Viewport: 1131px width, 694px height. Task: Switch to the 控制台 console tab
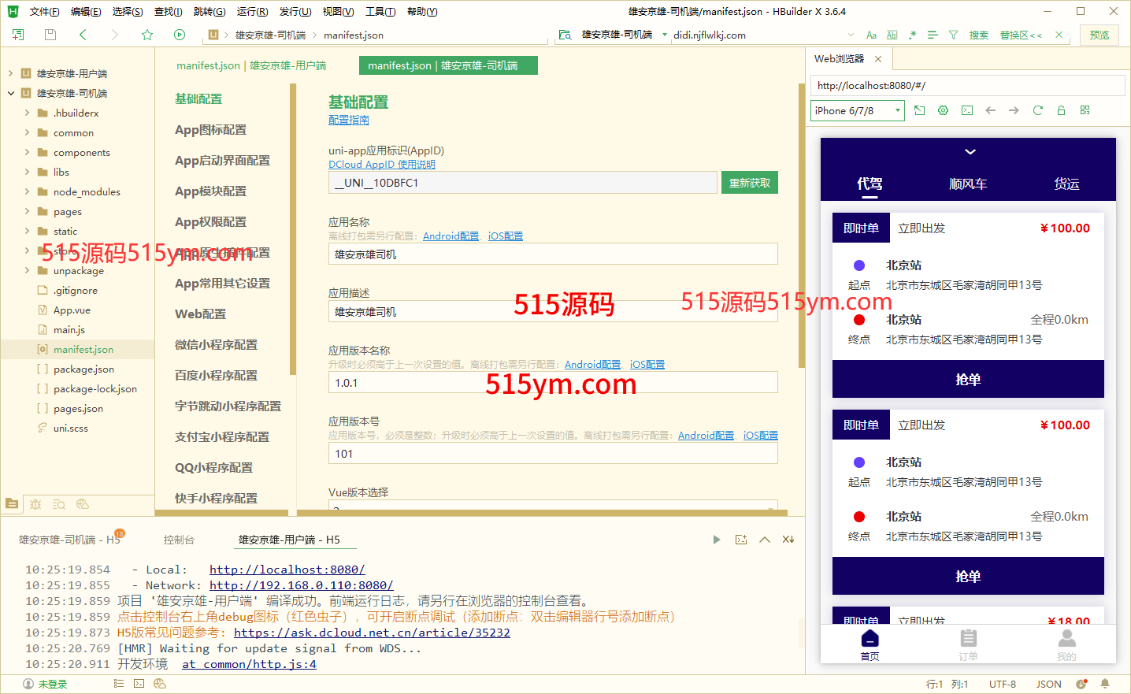click(179, 540)
